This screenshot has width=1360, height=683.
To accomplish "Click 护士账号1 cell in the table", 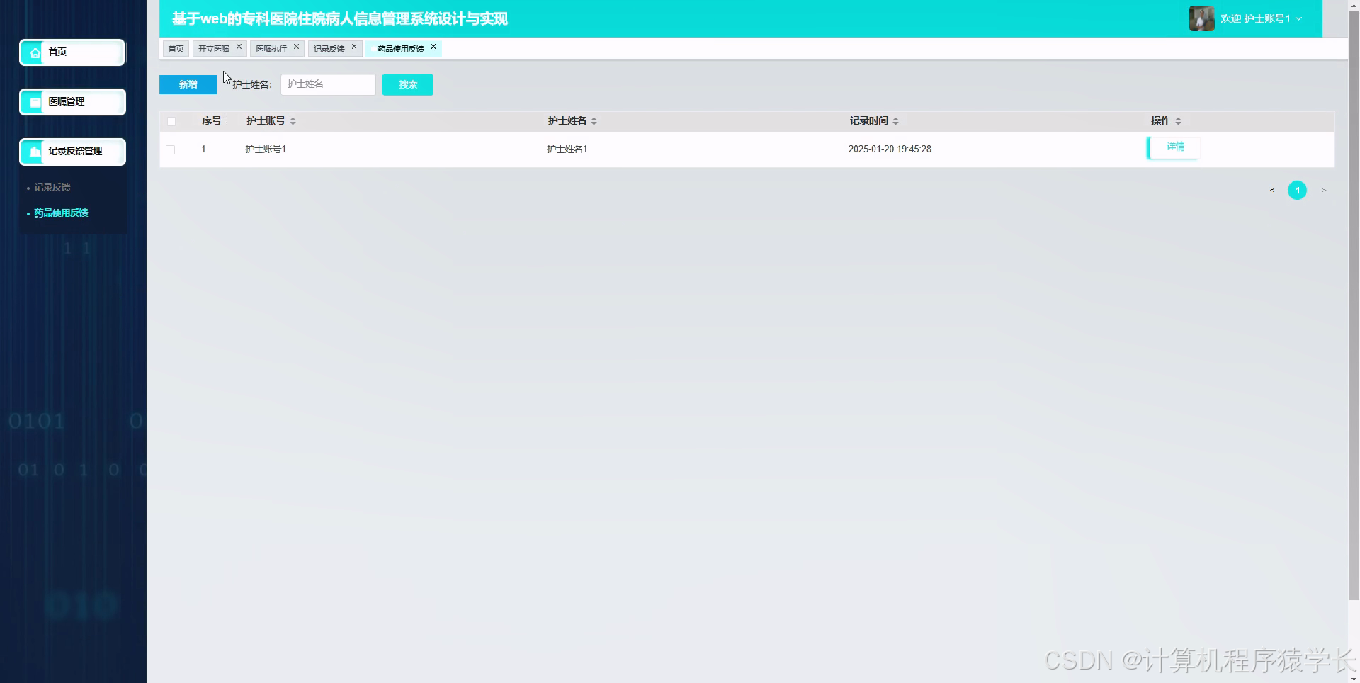I will (x=266, y=149).
